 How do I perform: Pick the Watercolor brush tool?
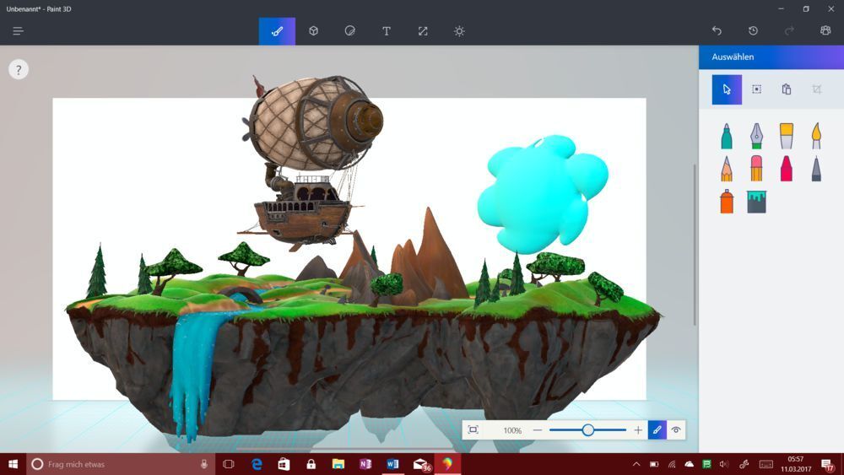coord(816,136)
